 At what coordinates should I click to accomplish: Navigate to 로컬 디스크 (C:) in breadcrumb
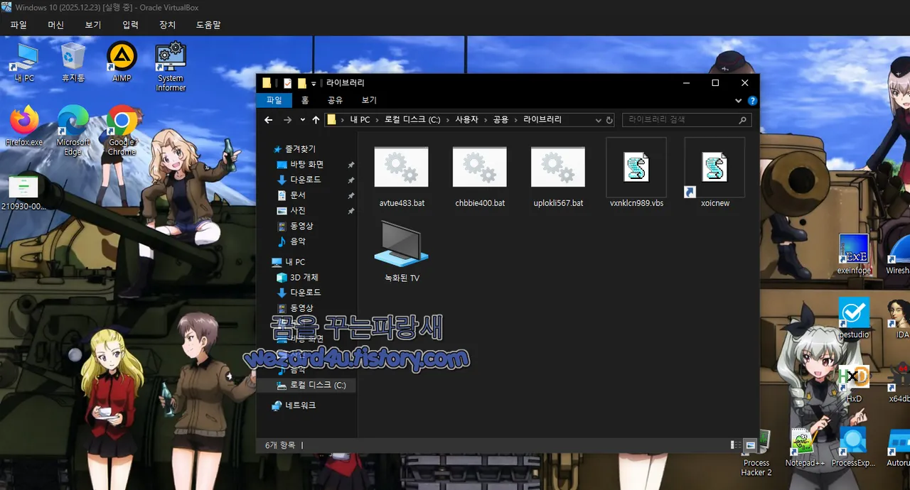(412, 120)
